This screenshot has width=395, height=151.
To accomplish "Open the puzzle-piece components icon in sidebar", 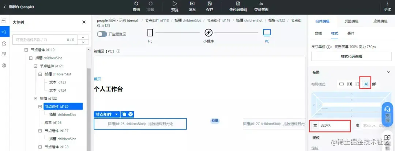I will pos(4,43).
